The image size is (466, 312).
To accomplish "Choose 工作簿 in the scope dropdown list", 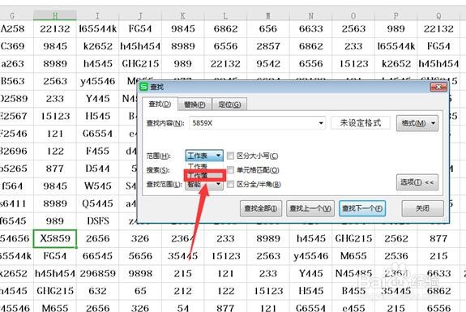I will (204, 175).
